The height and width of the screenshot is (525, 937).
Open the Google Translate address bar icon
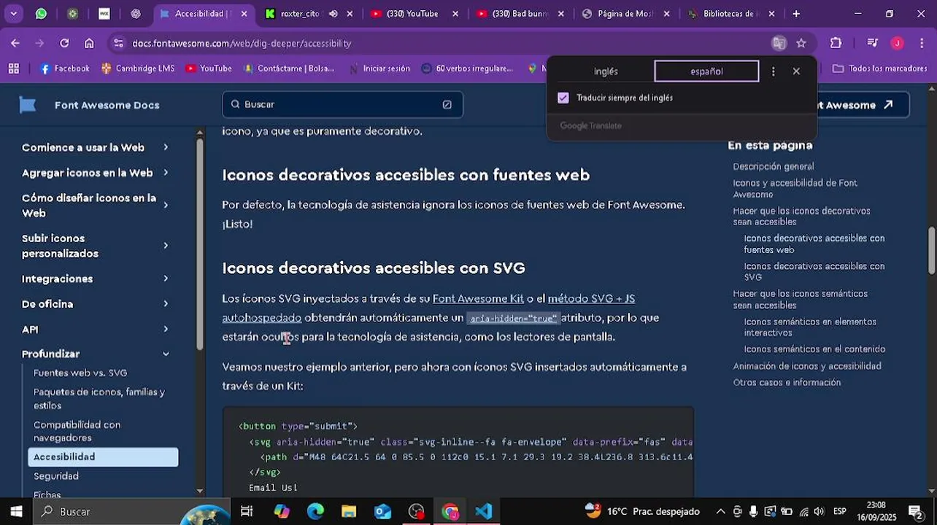(x=779, y=43)
